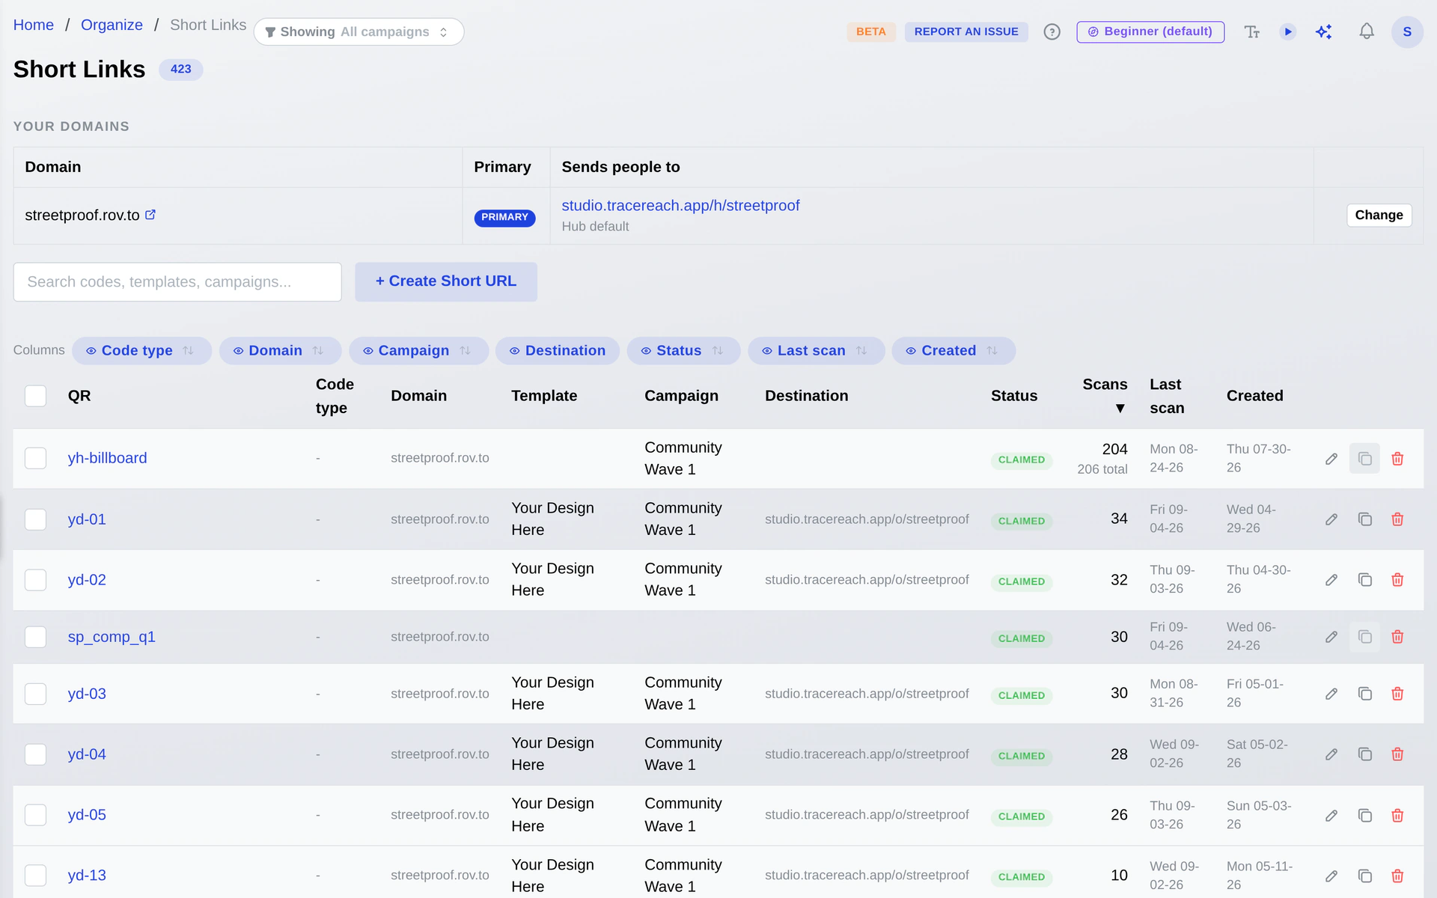Delete the yd-03 short link
Screen dimensions: 1437x898
click(1397, 694)
